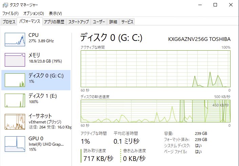
Task: Open the 表示(V) menu
Action: [x=55, y=14]
